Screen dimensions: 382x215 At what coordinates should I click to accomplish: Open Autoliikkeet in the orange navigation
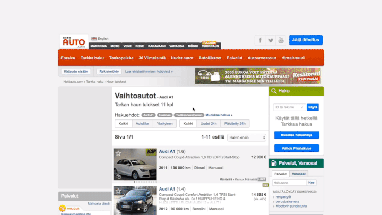(x=210, y=58)
